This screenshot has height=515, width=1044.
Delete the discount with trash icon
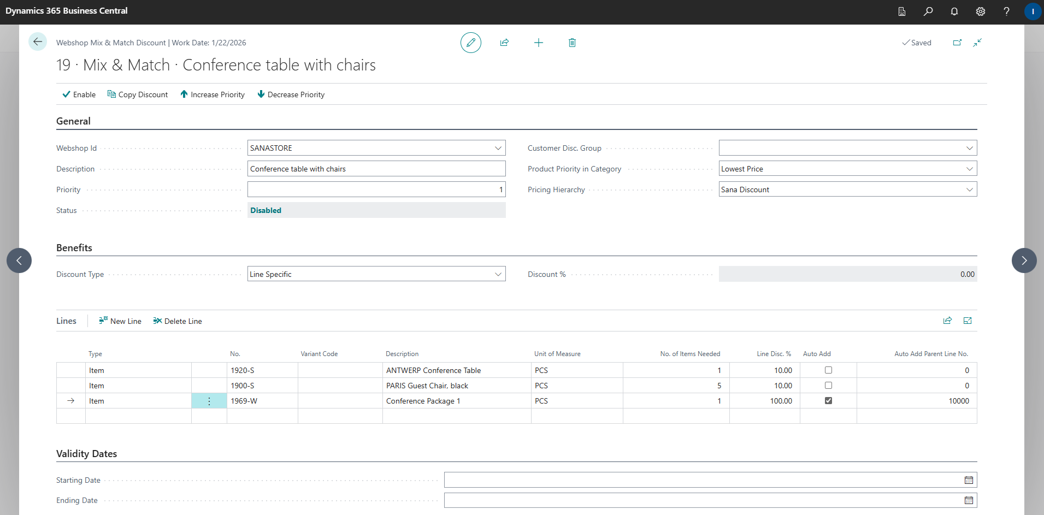point(572,43)
